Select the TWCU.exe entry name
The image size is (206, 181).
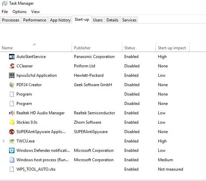[26, 141]
